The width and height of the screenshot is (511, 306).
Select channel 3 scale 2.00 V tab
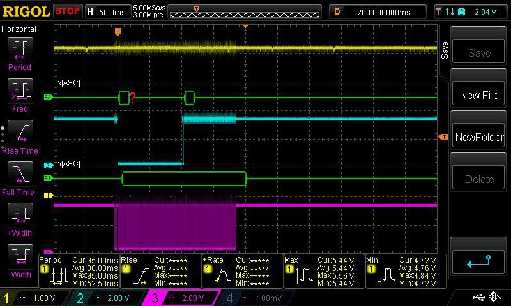click(182, 298)
